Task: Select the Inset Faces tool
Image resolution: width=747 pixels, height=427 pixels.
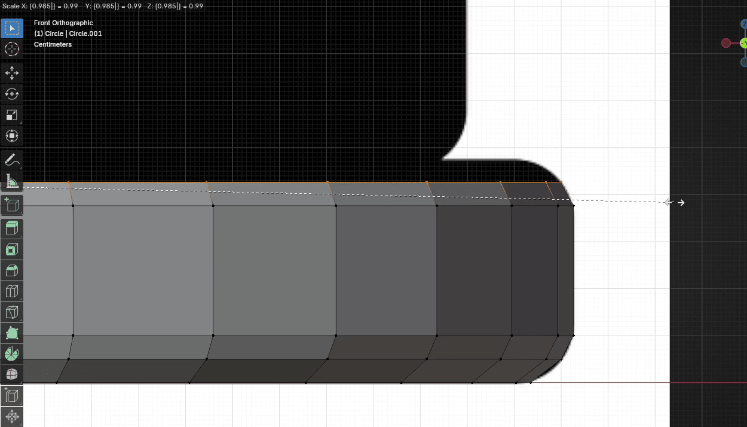Action: pos(12,249)
